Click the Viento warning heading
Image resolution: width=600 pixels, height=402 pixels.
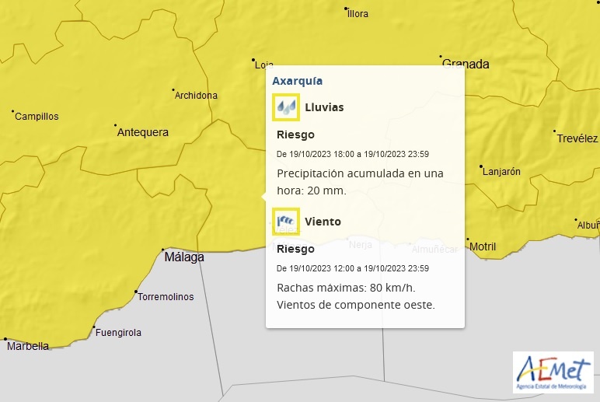point(323,222)
